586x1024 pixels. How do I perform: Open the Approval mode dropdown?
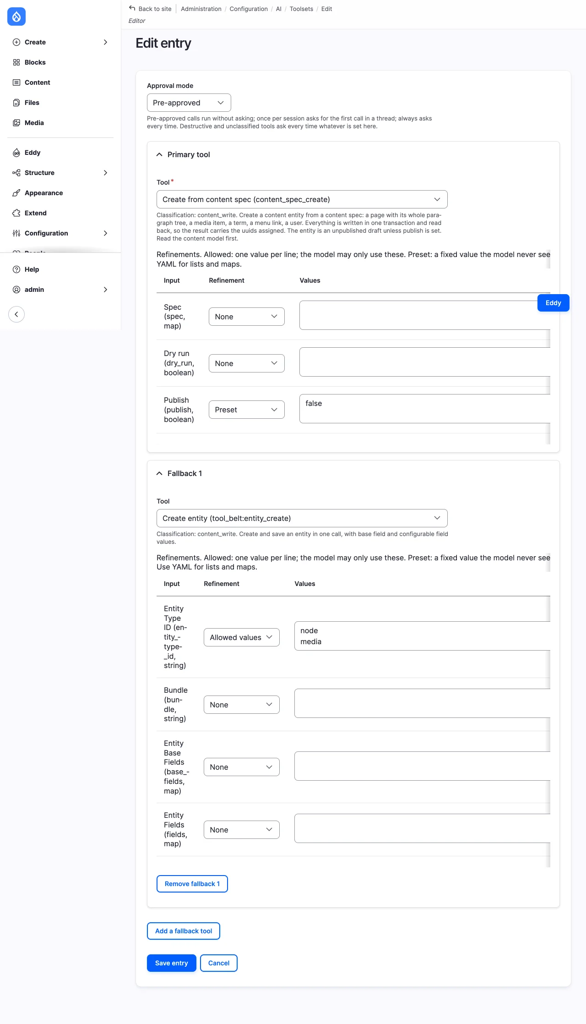coord(189,103)
